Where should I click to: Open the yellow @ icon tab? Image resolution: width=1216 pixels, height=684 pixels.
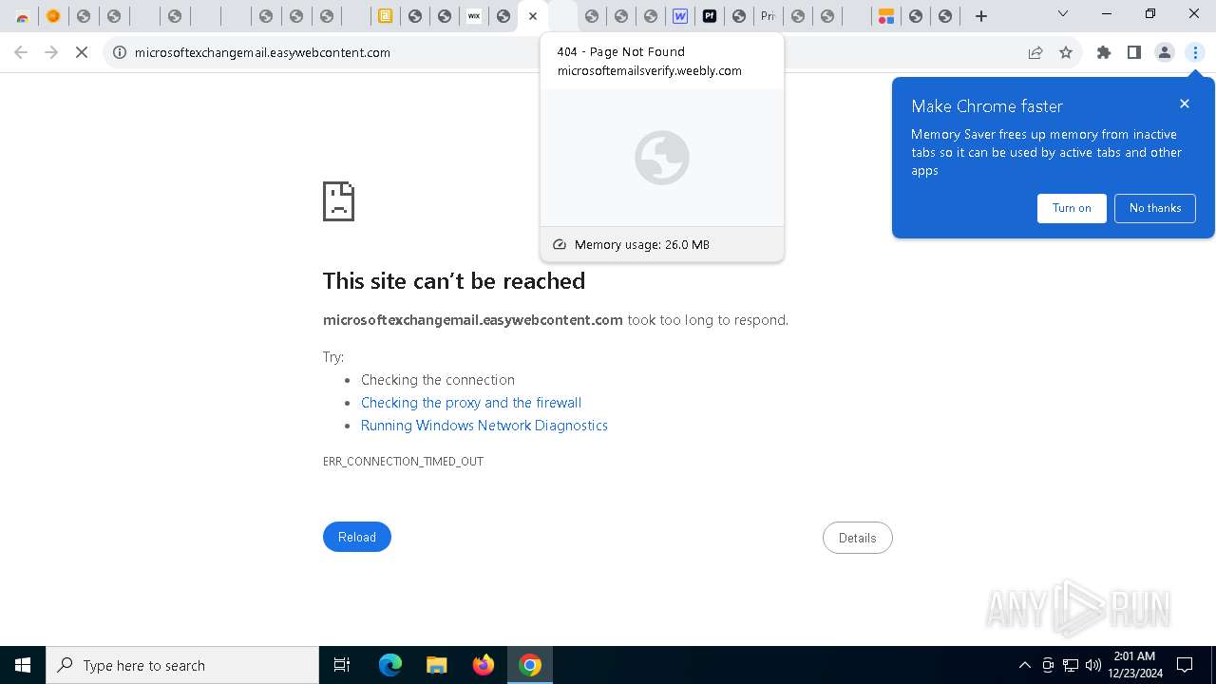point(385,16)
